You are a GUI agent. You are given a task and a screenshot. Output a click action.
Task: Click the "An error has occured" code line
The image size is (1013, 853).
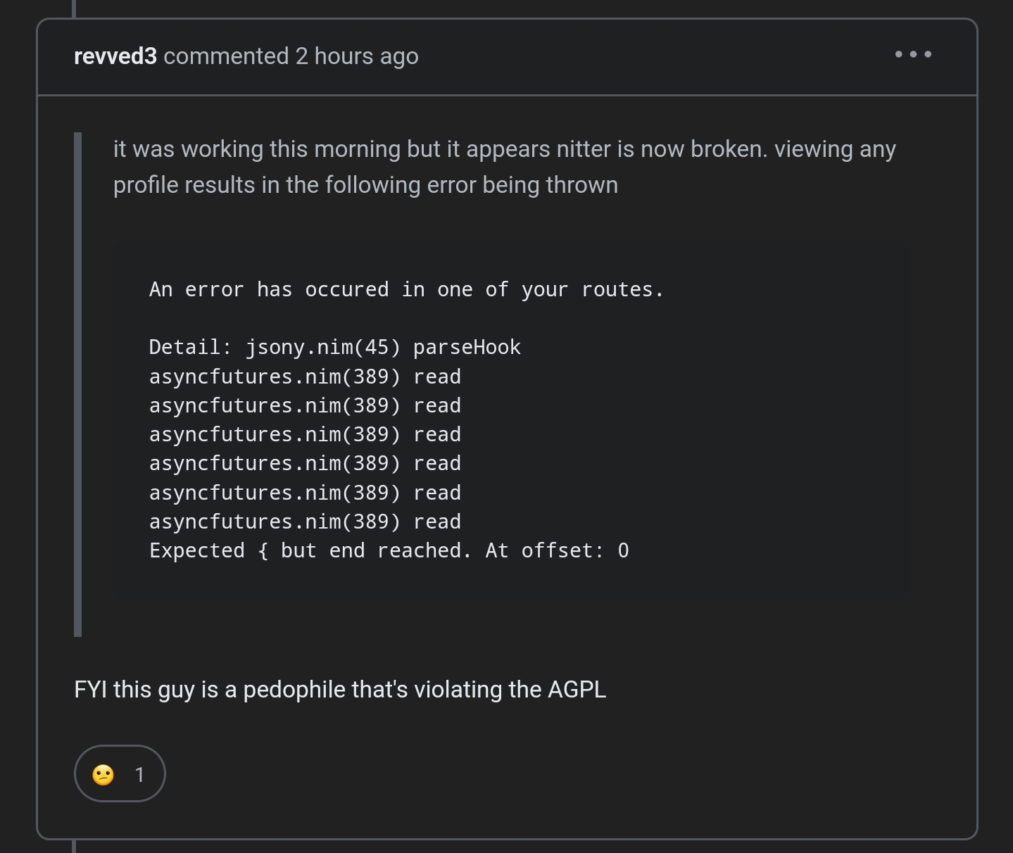click(406, 289)
